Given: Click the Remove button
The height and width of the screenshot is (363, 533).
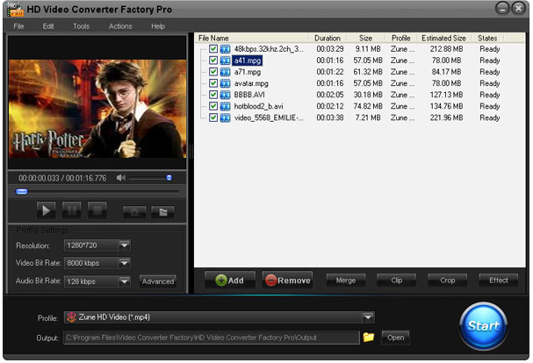Looking at the screenshot, I should (x=288, y=281).
